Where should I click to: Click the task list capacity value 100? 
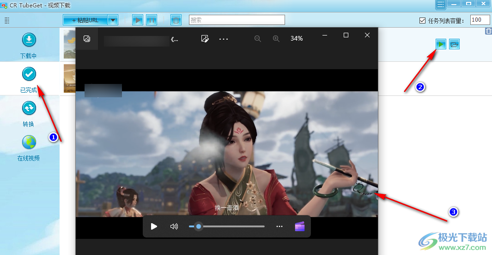pos(480,20)
